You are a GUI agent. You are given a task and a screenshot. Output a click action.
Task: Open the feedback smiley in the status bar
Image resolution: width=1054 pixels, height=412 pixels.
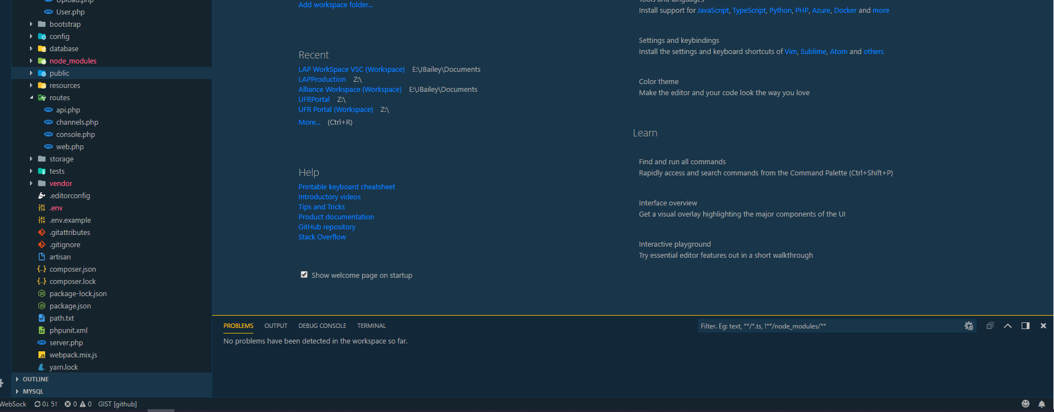(x=1026, y=404)
